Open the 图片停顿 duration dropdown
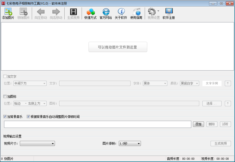The height and width of the screenshot is (162, 235). tap(130, 143)
